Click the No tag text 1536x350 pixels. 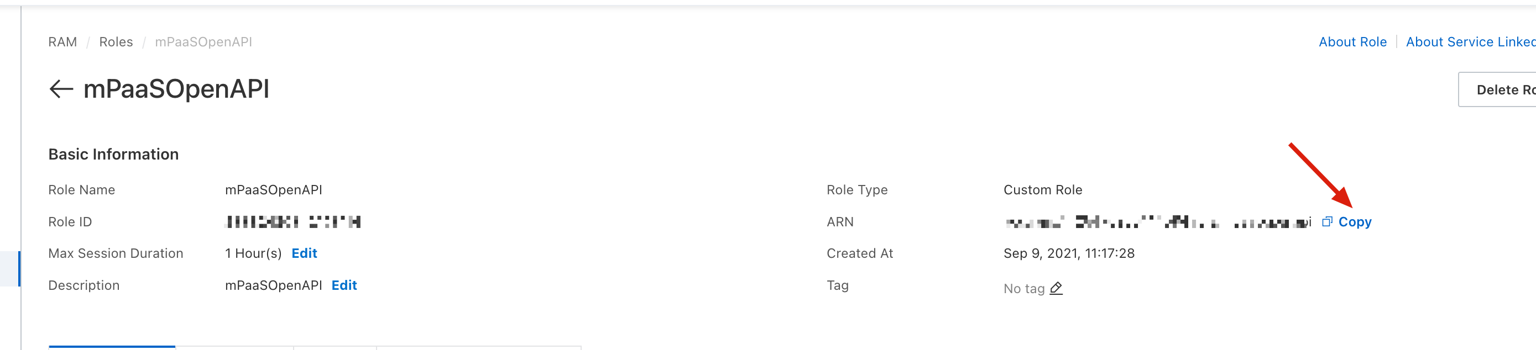tap(1024, 289)
